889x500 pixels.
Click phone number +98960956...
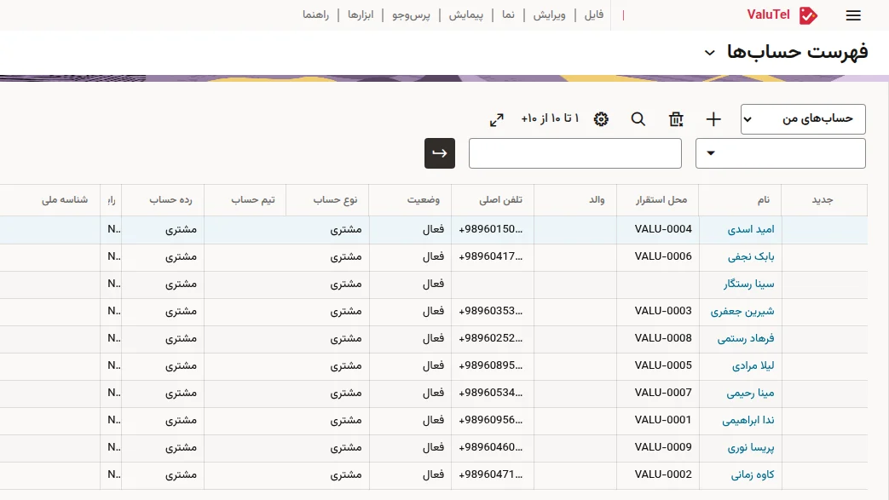tap(491, 419)
